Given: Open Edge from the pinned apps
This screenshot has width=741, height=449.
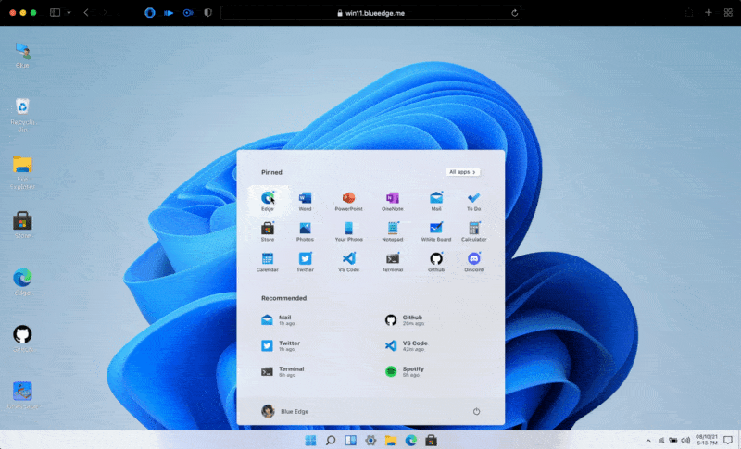Looking at the screenshot, I should click(268, 201).
